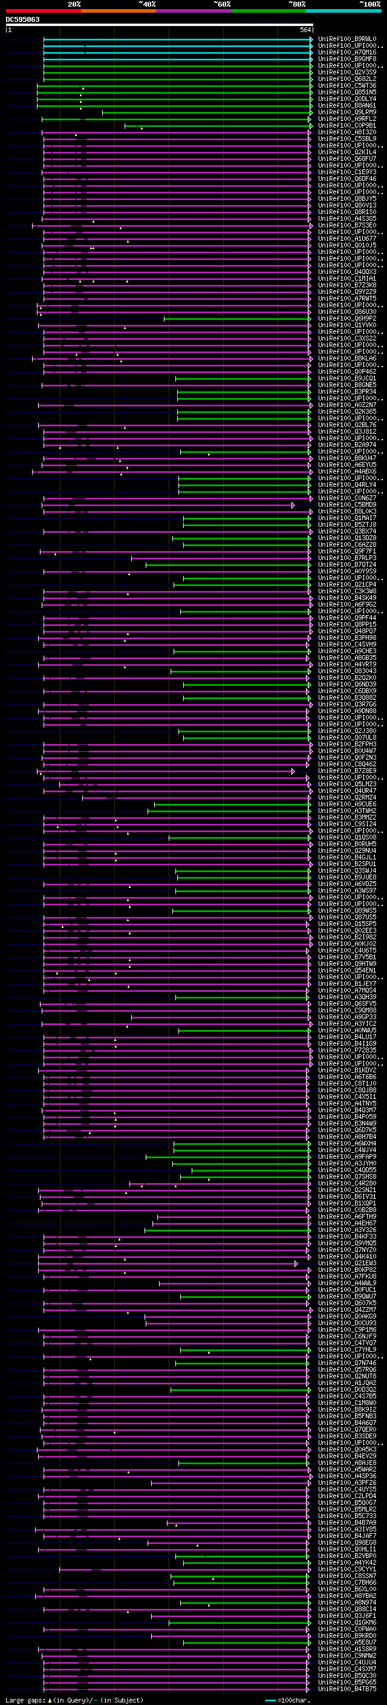The image size is (387, 1705).
Task: Open hit UniRef100_B9RWL0
Action: coord(347,39)
